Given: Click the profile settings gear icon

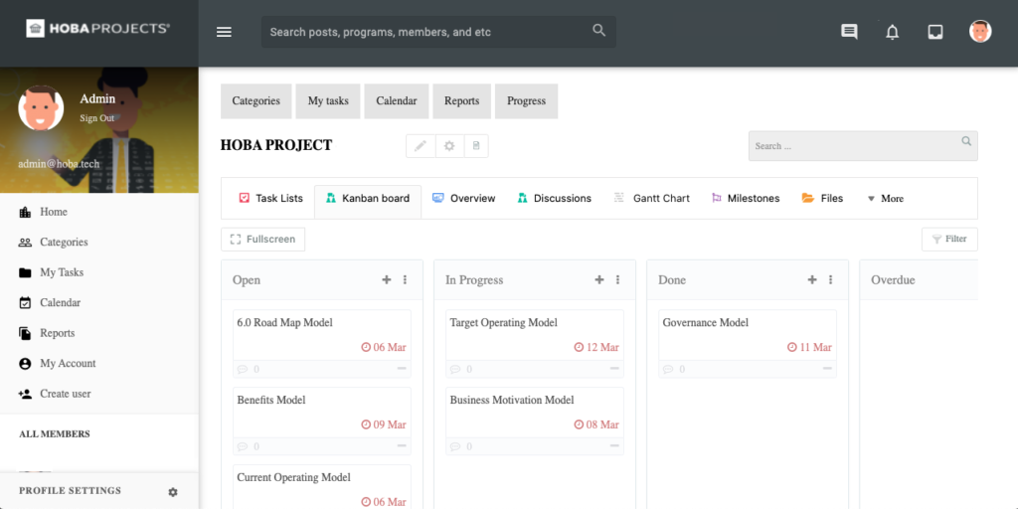Looking at the screenshot, I should [x=173, y=491].
